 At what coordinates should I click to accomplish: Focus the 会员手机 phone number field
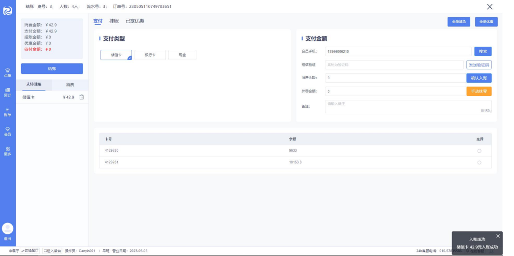398,52
